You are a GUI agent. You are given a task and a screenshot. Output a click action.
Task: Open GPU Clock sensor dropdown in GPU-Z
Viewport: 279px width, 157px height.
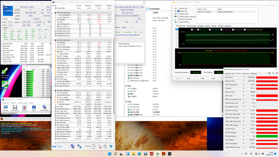click(244, 77)
